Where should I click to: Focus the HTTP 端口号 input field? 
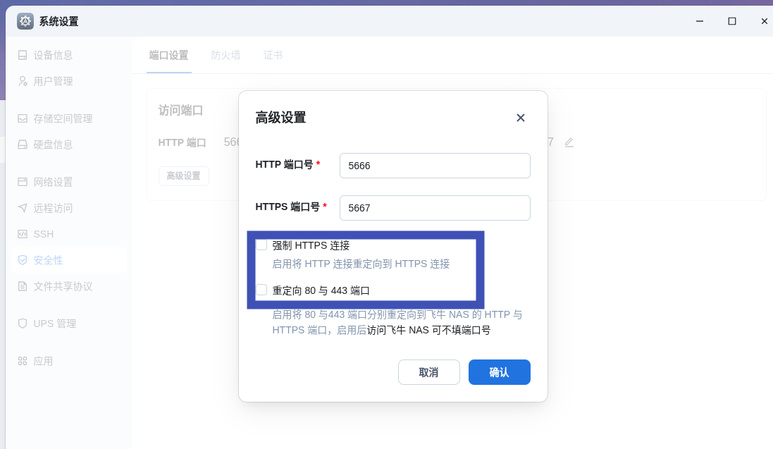[435, 166]
